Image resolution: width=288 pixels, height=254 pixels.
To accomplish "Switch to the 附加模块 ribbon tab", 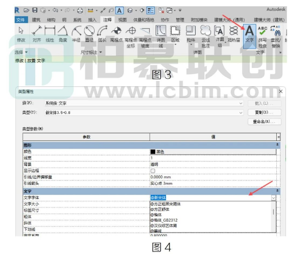I will point(199,19).
